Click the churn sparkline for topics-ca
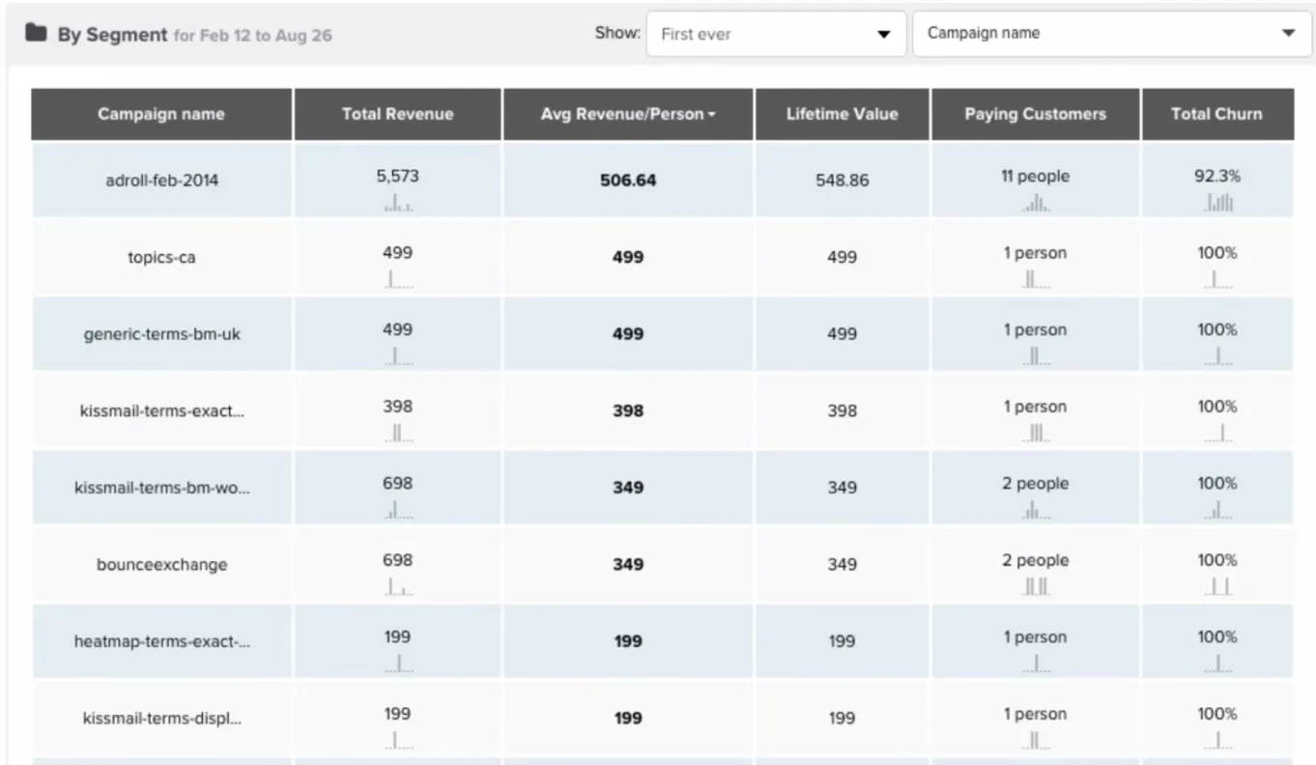Screen dimensions: 1316x765 pos(1217,280)
